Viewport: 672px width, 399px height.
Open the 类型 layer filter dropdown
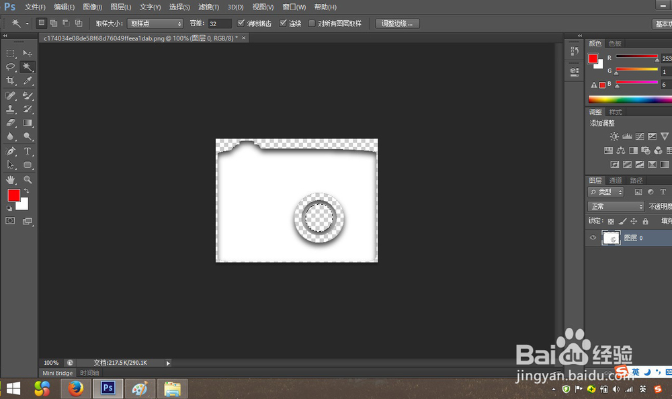click(605, 192)
